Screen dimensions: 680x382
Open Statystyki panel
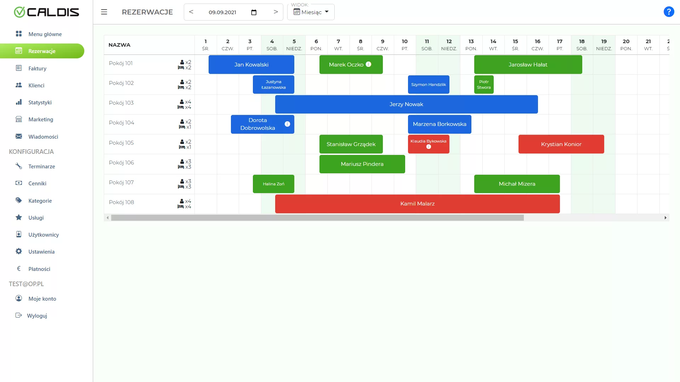[x=39, y=102]
